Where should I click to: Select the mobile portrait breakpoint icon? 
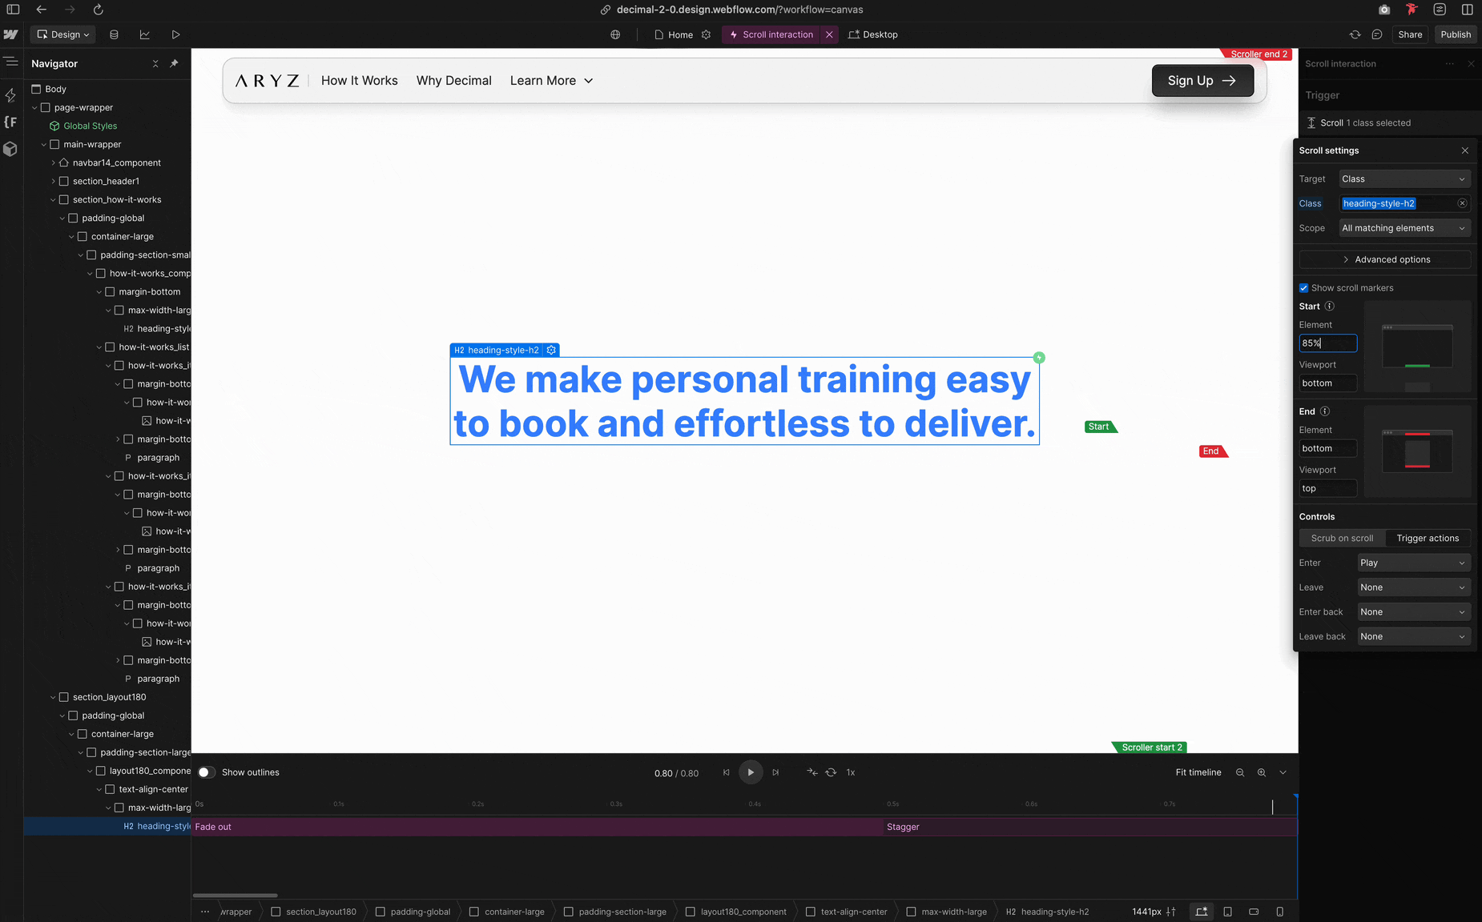tap(1280, 912)
